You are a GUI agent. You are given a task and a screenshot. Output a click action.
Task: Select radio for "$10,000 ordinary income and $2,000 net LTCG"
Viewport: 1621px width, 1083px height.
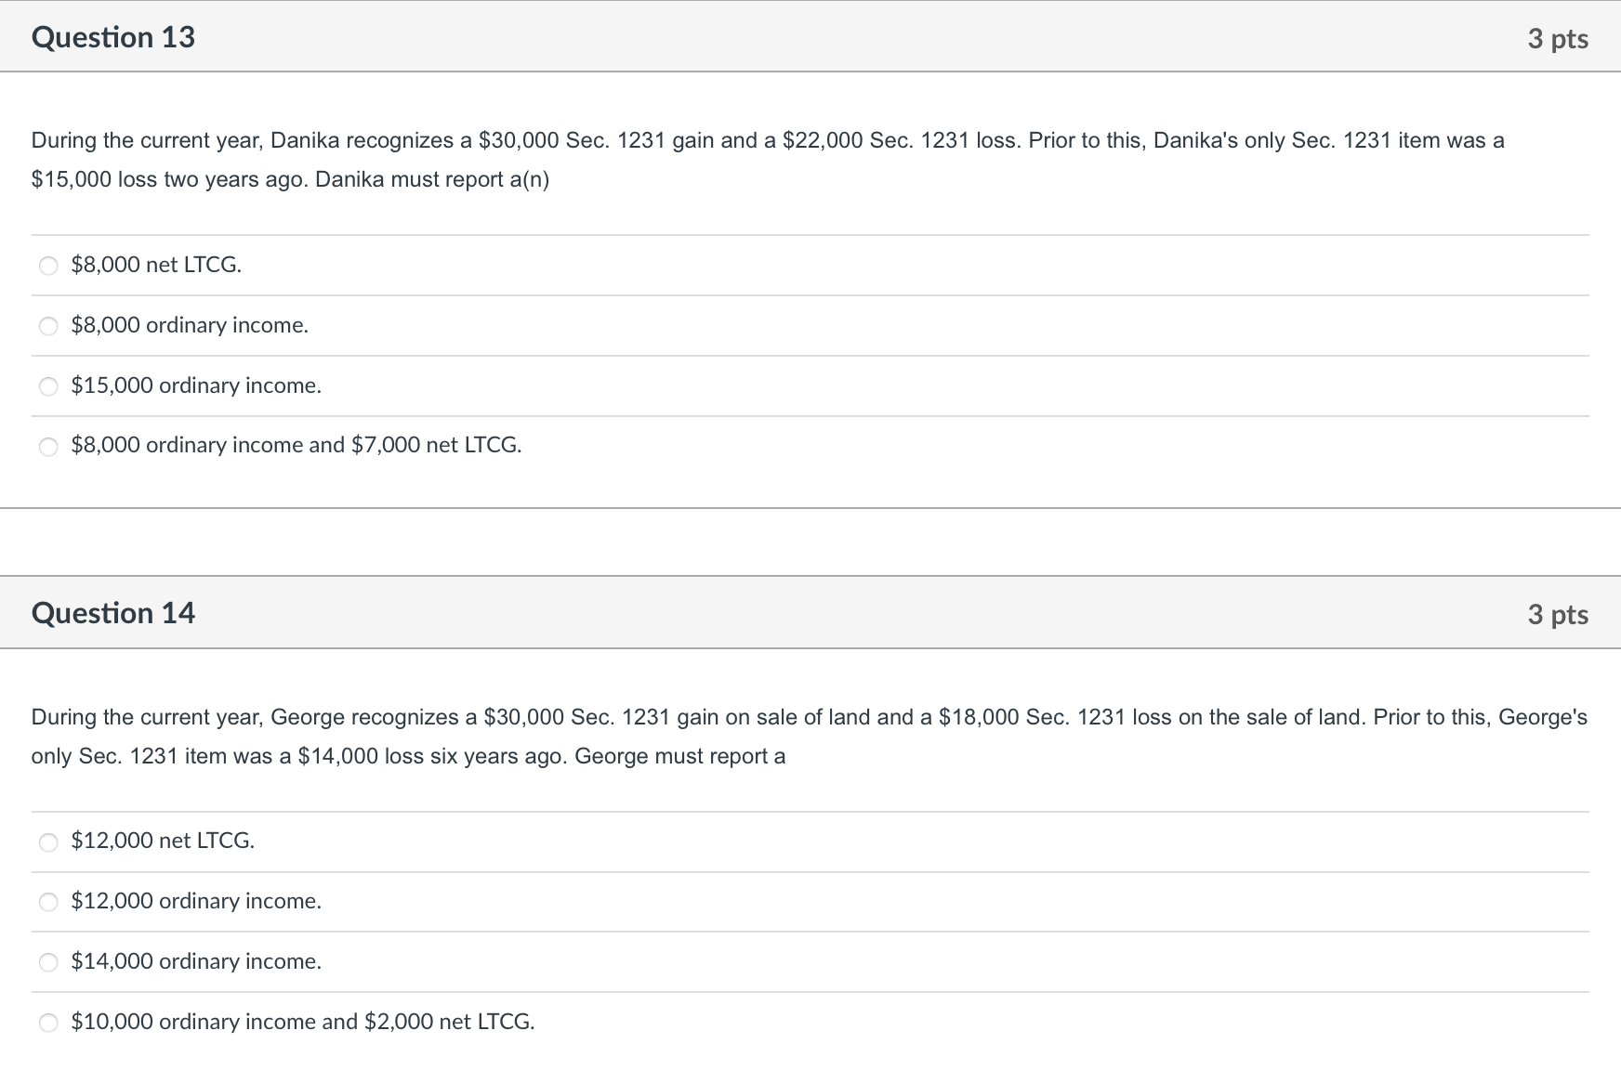pos(48,1023)
